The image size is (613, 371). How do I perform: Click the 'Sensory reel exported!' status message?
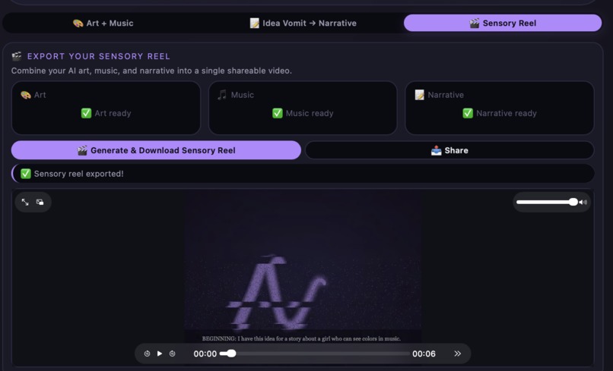click(303, 174)
